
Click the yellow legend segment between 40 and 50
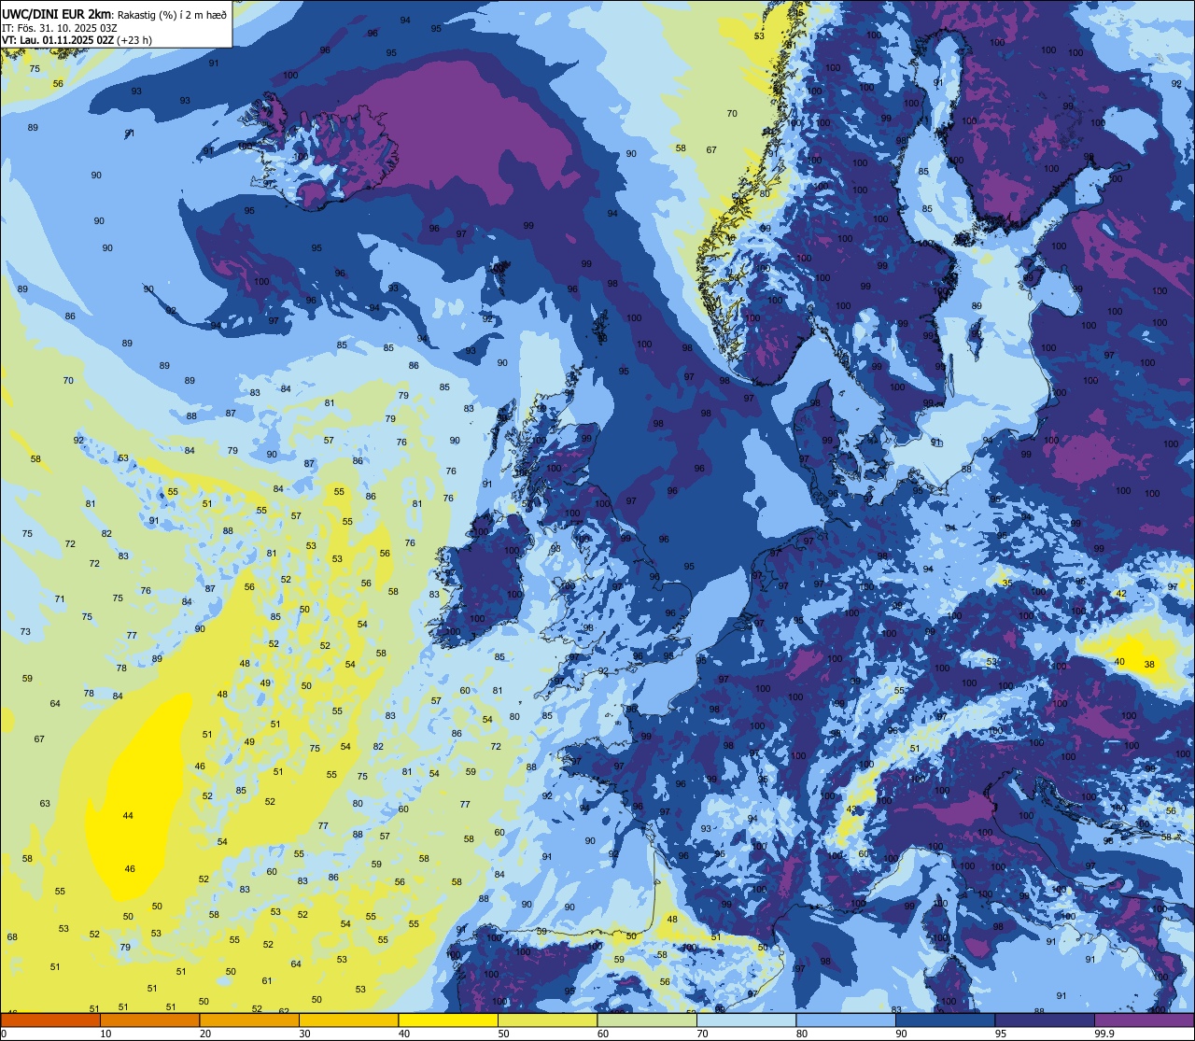pyautogui.click(x=448, y=1020)
